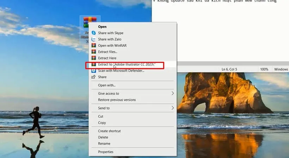Click the Notepad horizontal scrollbar
The image size is (289, 158).
pos(233,64)
